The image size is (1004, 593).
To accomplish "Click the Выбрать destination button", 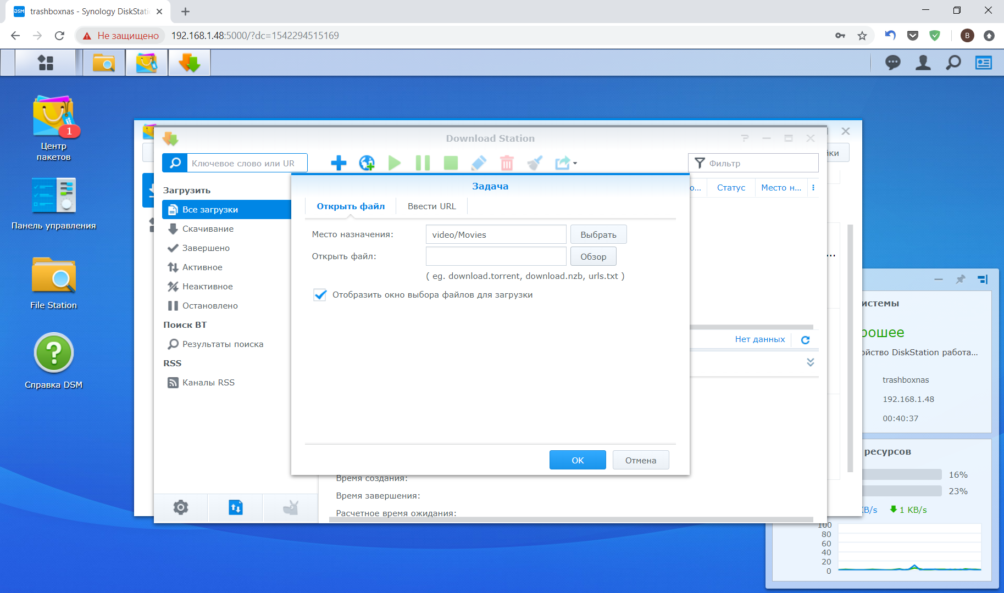I will pyautogui.click(x=598, y=234).
